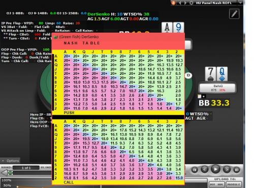This screenshot has width=254, height=188.
Task: Click the 'OOP Pre Flop - VPIP' stat line
Action: [25, 49]
